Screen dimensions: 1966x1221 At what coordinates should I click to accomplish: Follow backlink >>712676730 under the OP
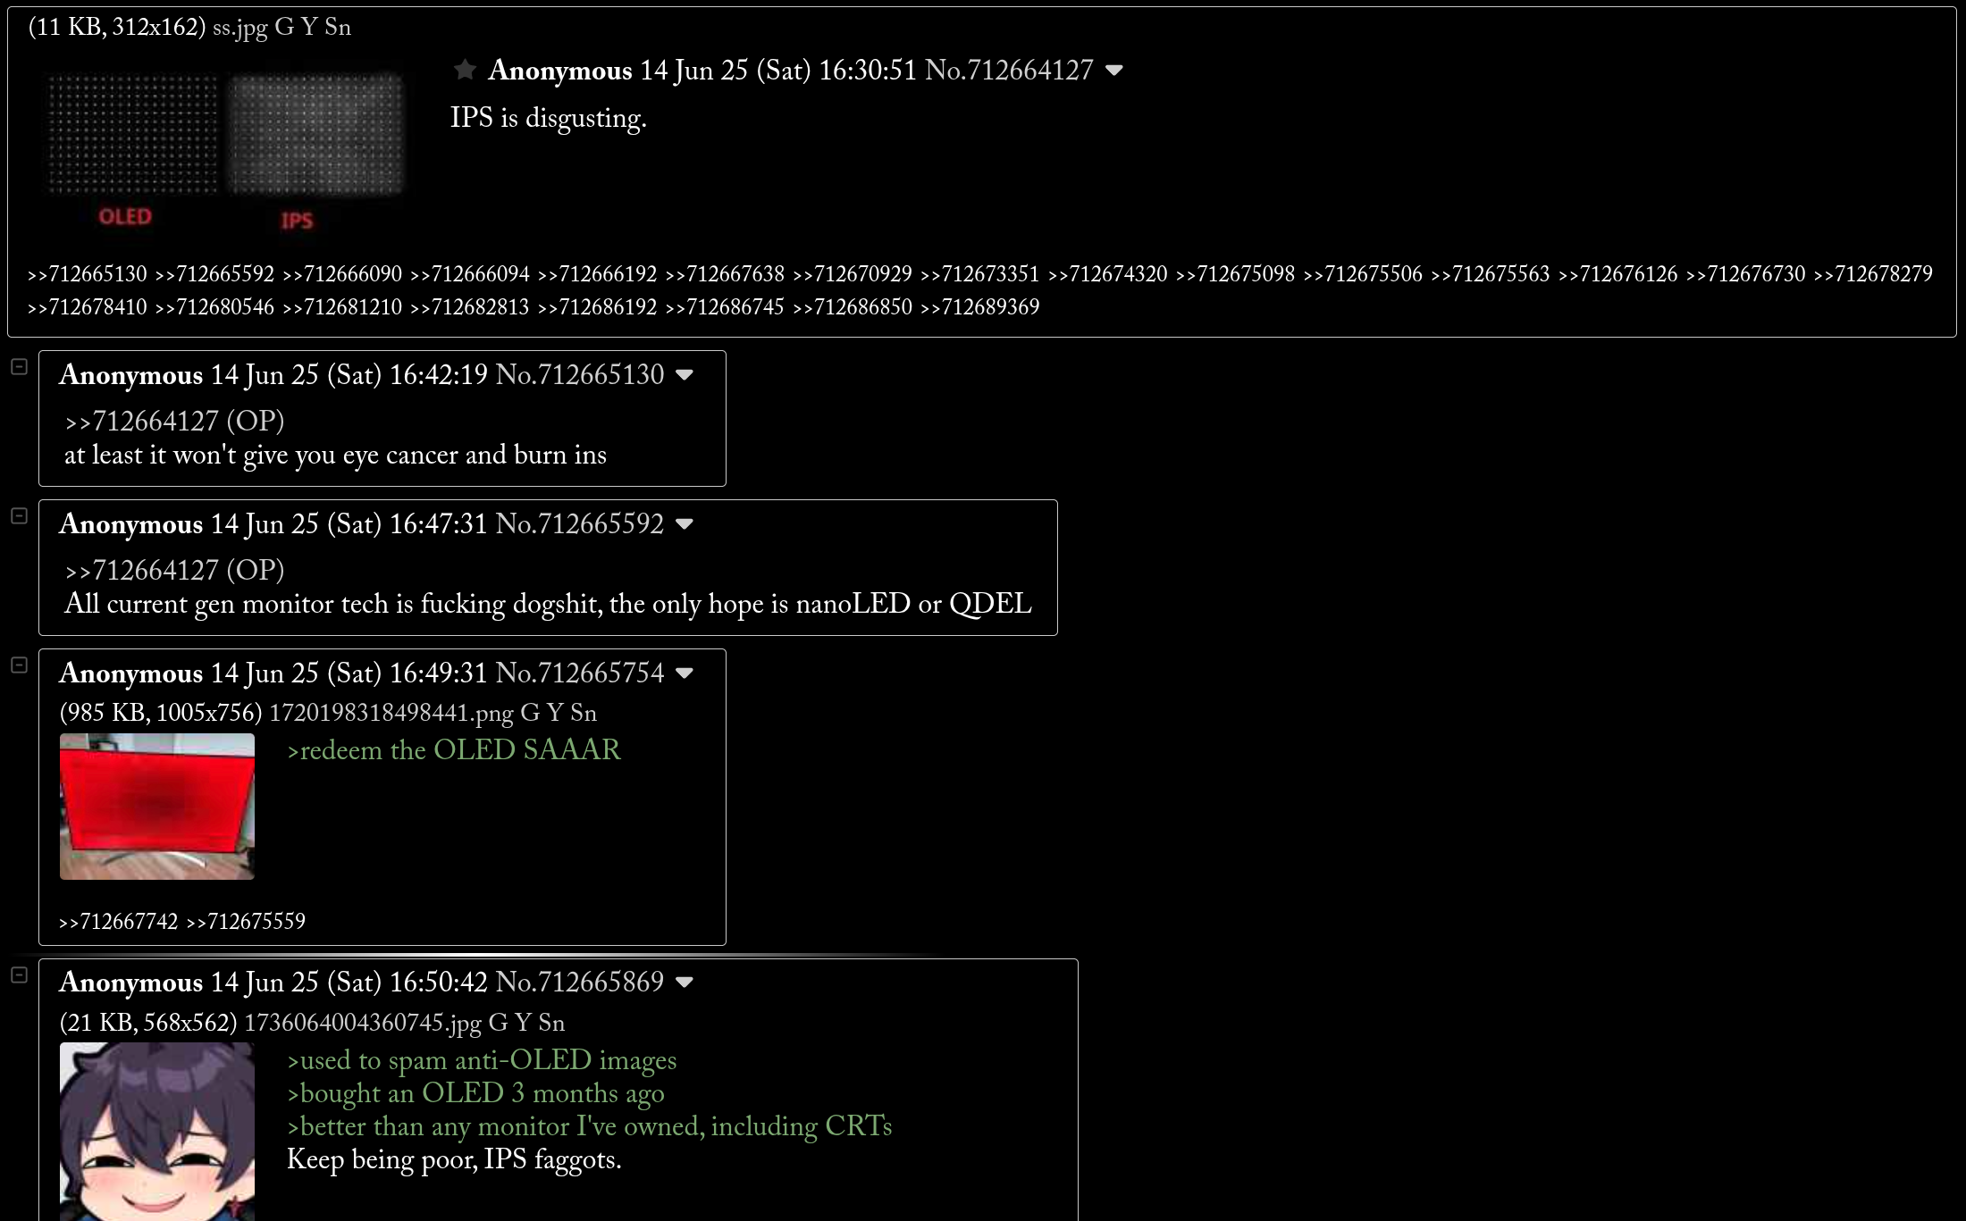coord(1746,274)
